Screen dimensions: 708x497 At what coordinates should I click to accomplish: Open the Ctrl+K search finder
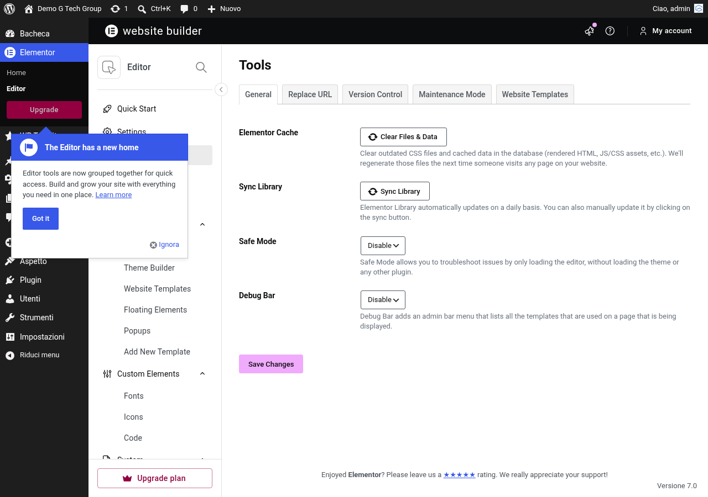point(154,9)
